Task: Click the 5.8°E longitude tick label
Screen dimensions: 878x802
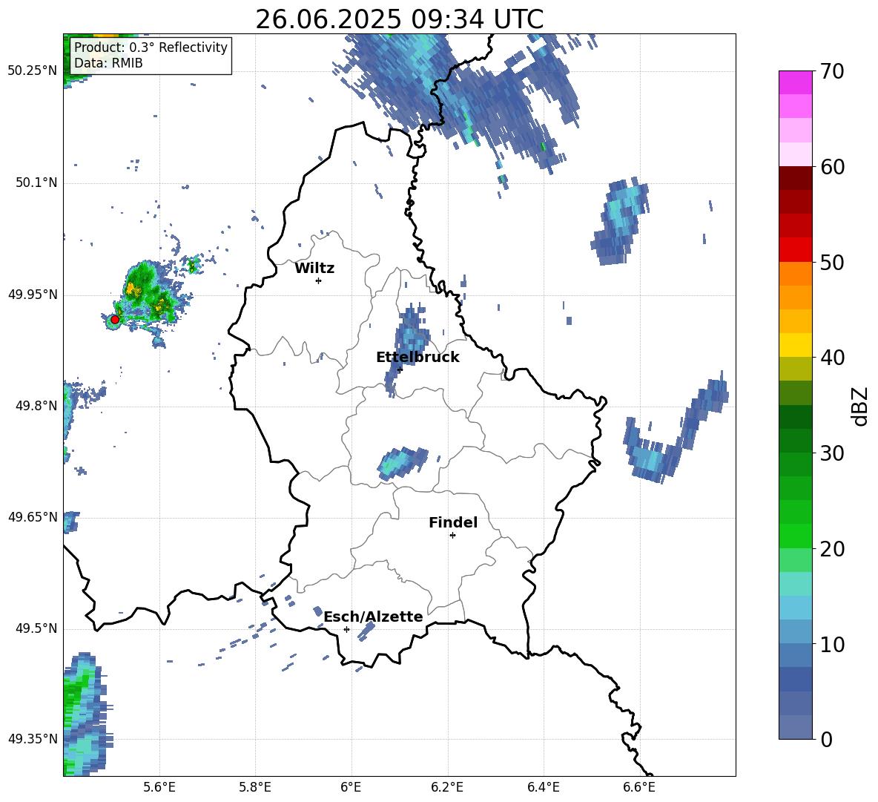Action: (255, 787)
